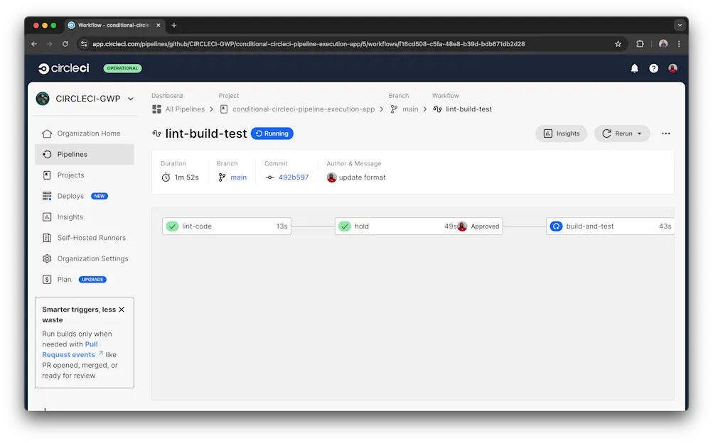
Task: Click the approver avatar on hold job
Action: coord(462,226)
